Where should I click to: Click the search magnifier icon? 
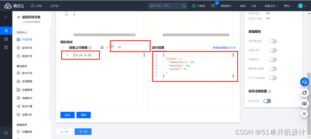click(184, 6)
